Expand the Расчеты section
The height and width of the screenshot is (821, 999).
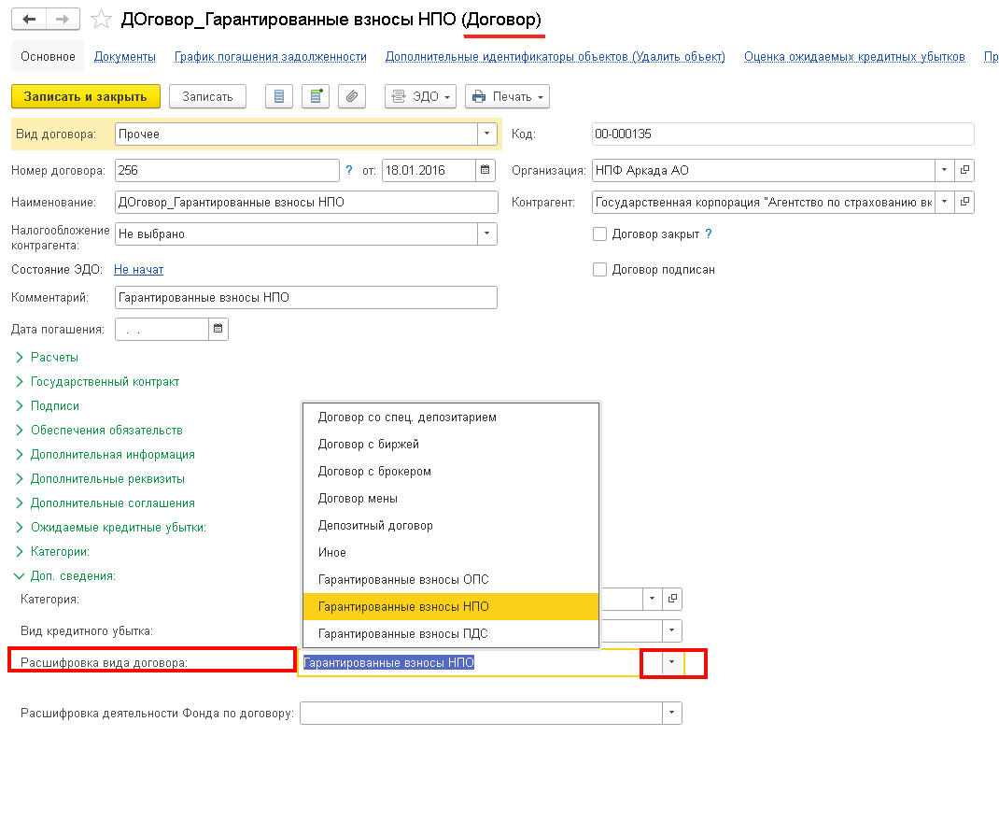54,357
